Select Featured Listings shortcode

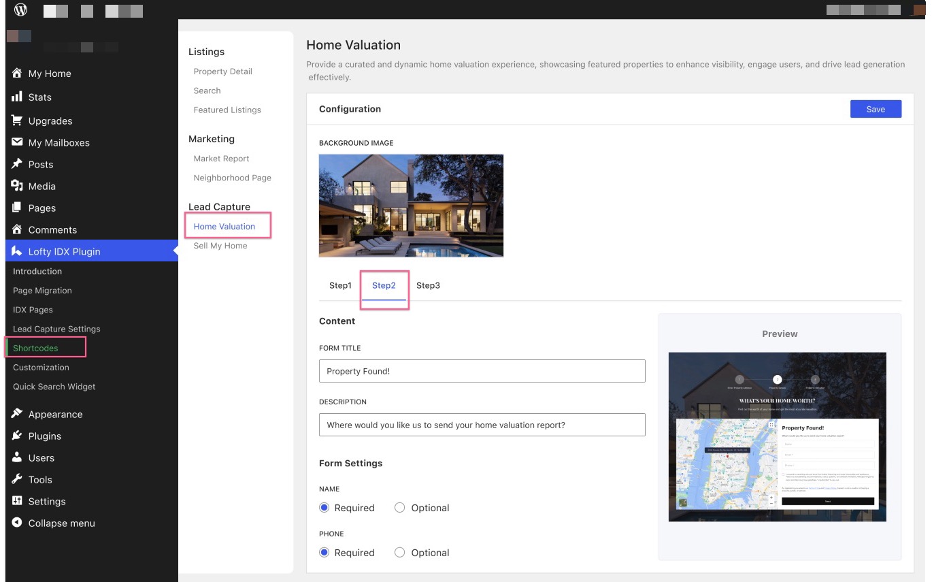pyautogui.click(x=227, y=110)
